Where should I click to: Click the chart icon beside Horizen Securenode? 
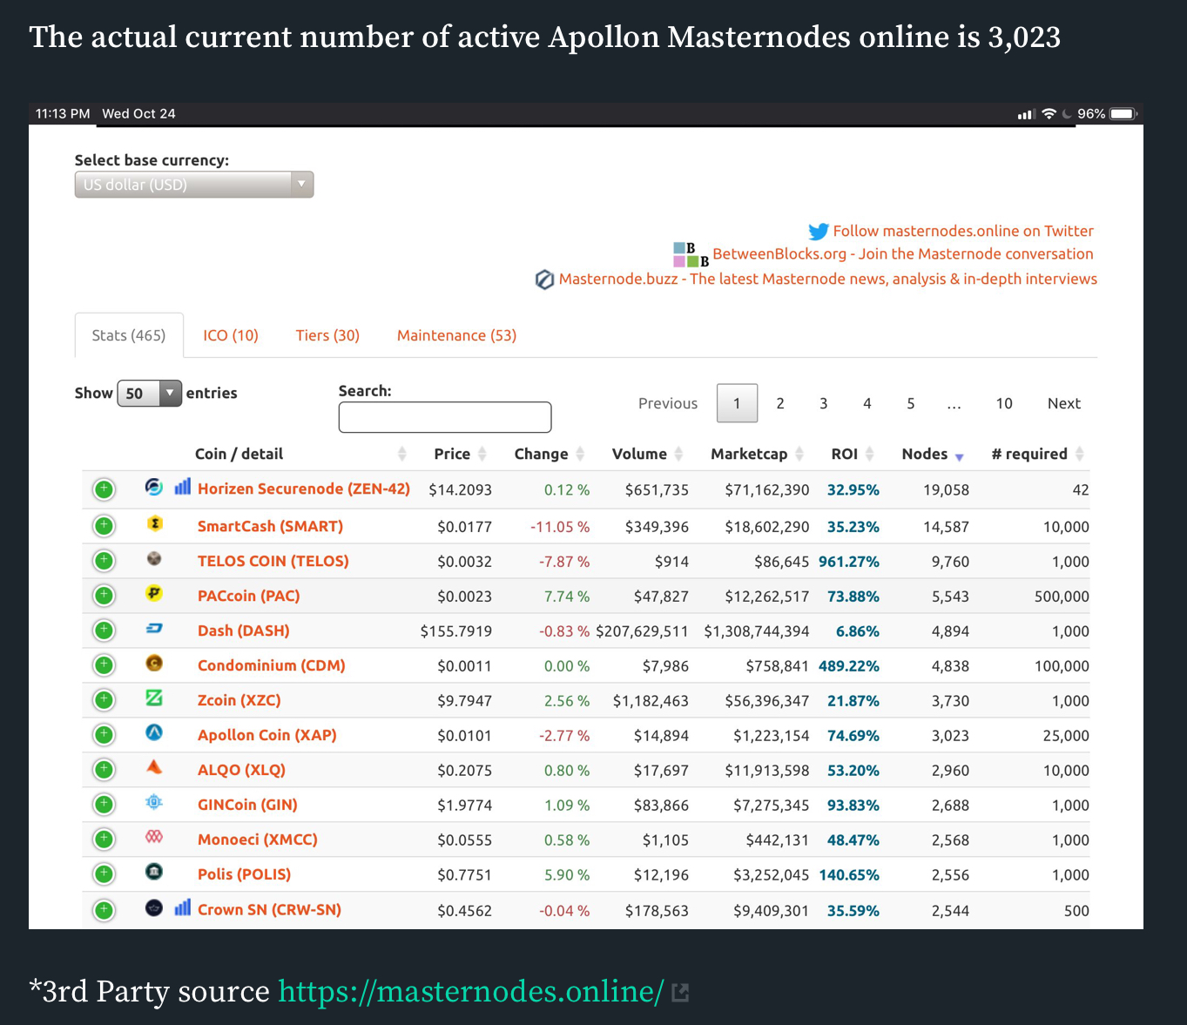[x=182, y=487]
